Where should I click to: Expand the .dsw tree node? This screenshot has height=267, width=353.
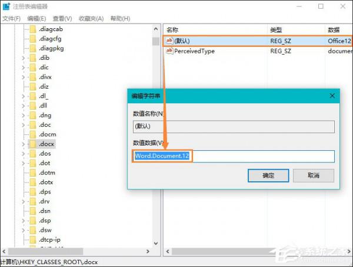(x=23, y=230)
